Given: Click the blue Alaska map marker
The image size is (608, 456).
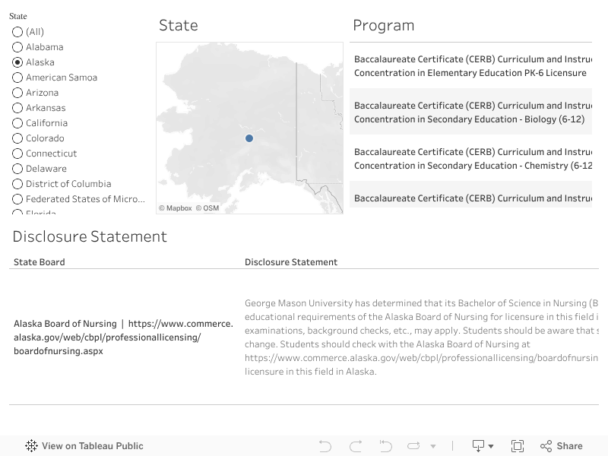Looking at the screenshot, I should 249,138.
